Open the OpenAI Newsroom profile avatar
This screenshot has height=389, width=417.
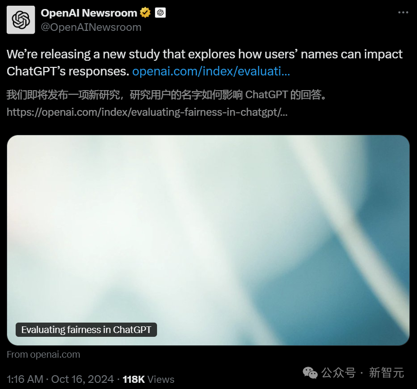[x=21, y=20]
